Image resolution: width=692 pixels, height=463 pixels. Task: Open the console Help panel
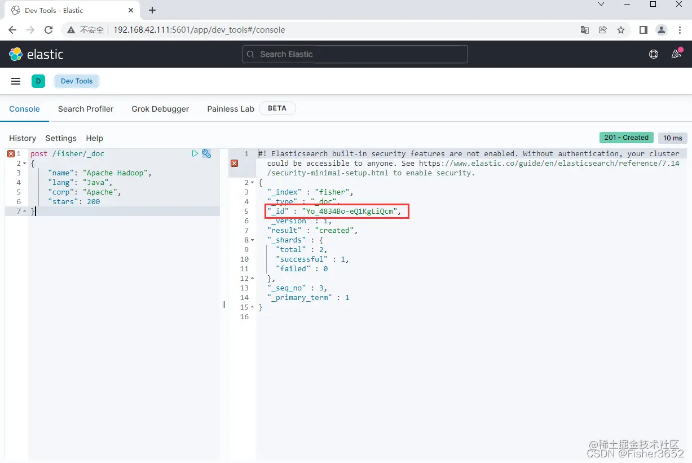coord(94,138)
